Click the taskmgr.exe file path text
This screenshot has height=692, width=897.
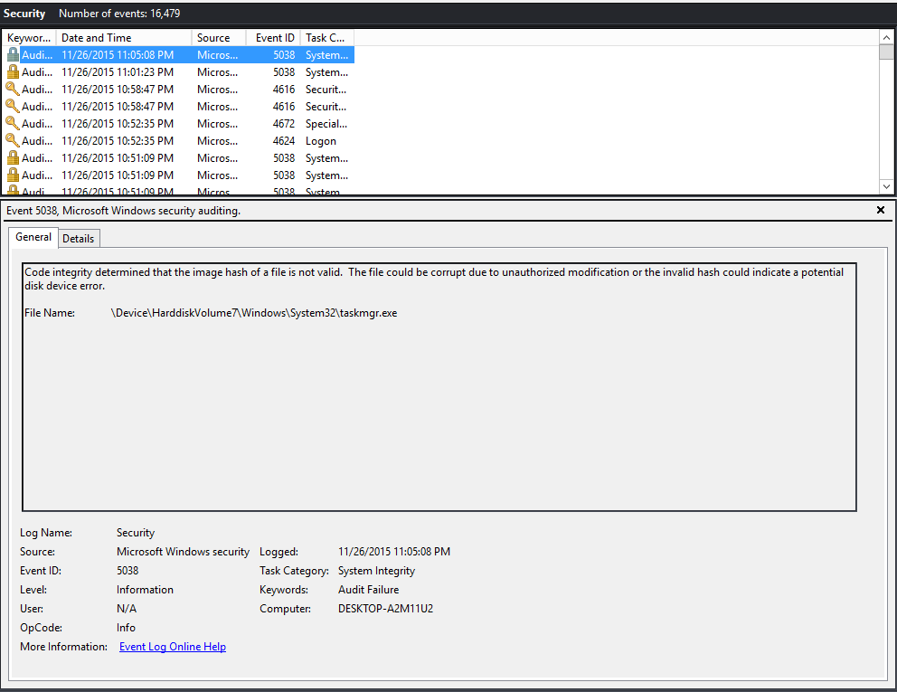tap(253, 313)
